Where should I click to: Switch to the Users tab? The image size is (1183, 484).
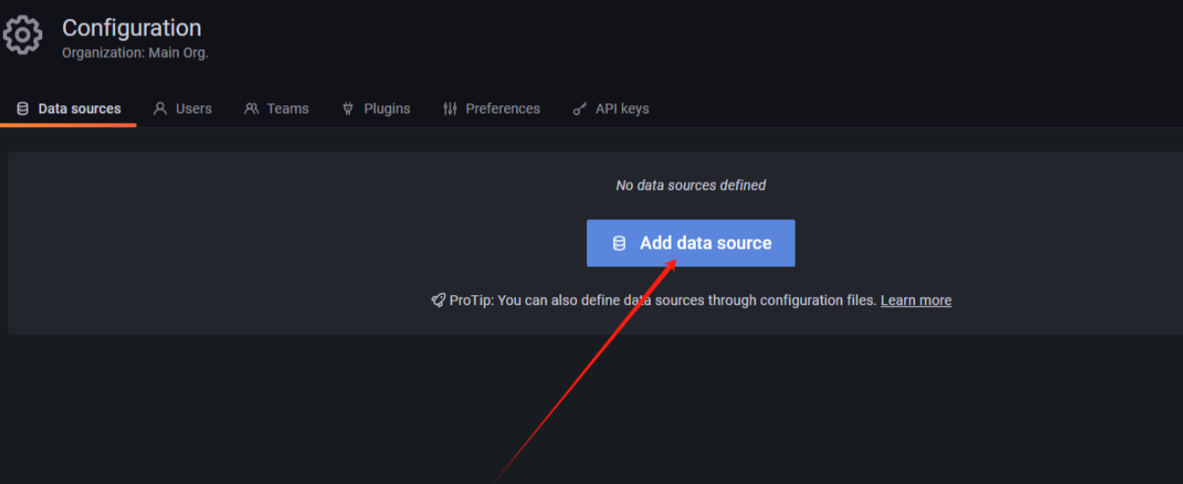(x=182, y=109)
